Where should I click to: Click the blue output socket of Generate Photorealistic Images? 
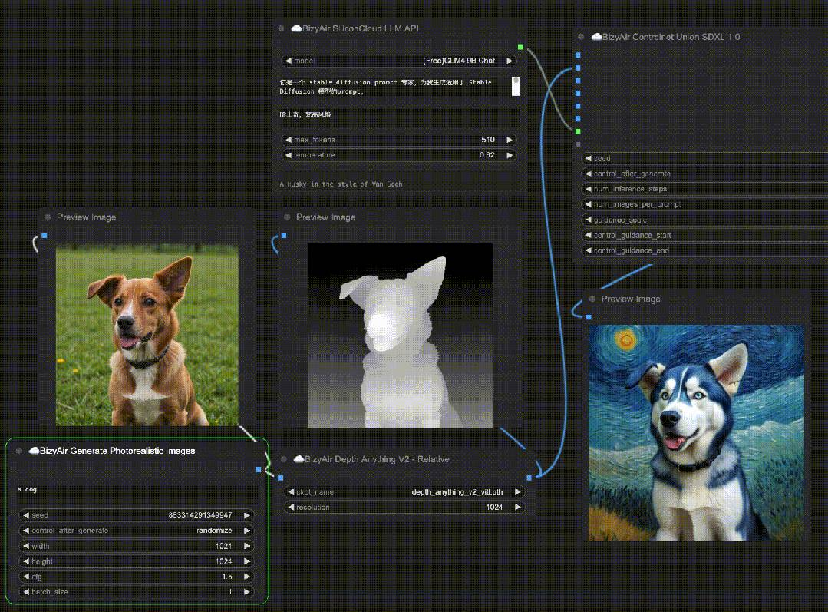click(258, 469)
